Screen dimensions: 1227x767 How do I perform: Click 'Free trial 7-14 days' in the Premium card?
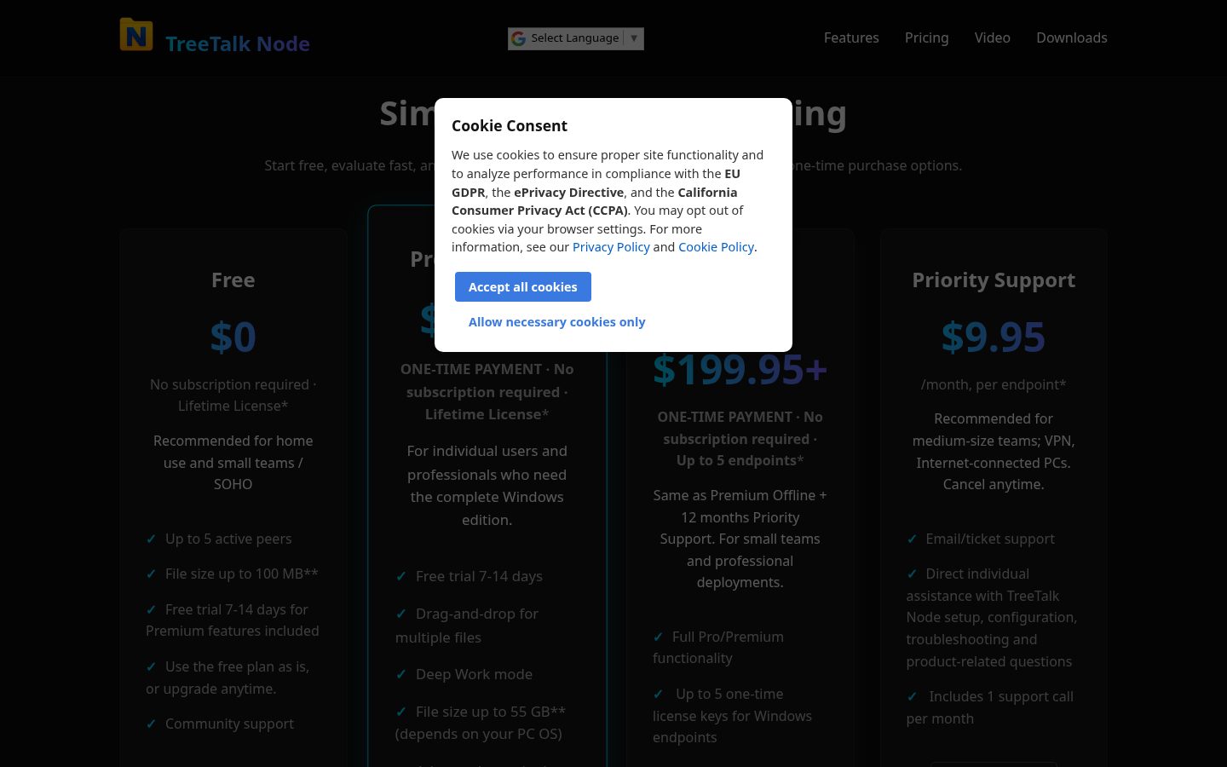tap(479, 576)
